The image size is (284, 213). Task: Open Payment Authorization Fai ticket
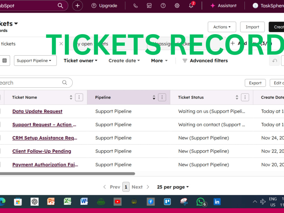point(45,164)
